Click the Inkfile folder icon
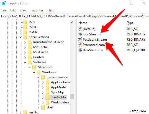 (25, 32)
